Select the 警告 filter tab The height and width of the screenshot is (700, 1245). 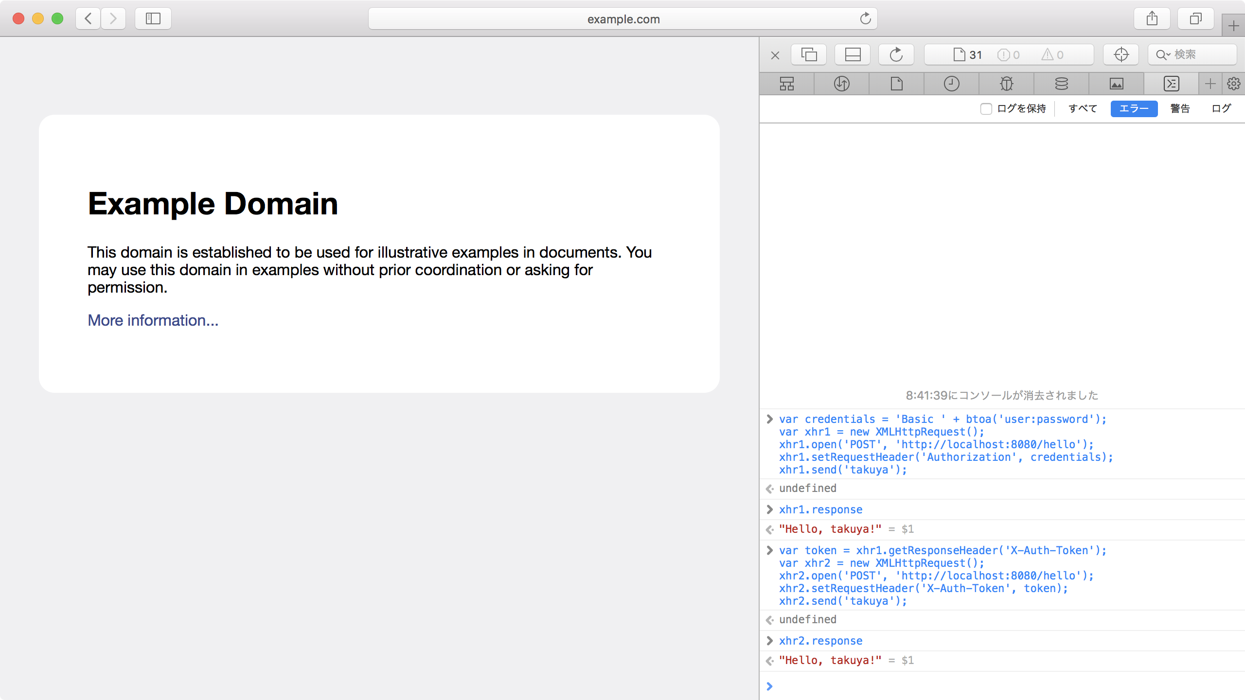click(x=1180, y=108)
